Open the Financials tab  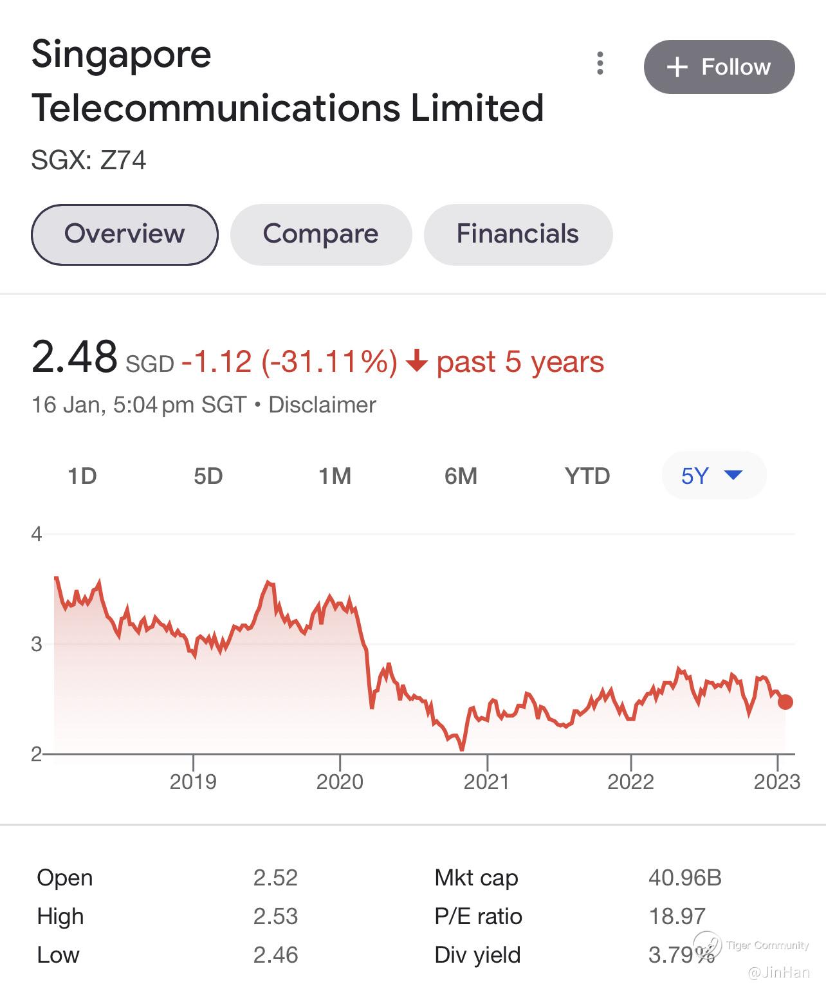(x=517, y=234)
